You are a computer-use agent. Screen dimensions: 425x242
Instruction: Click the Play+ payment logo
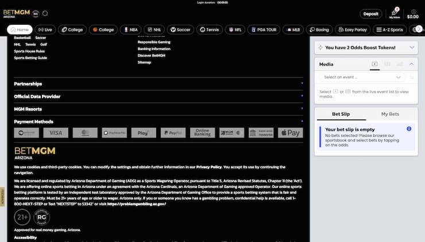144,133
